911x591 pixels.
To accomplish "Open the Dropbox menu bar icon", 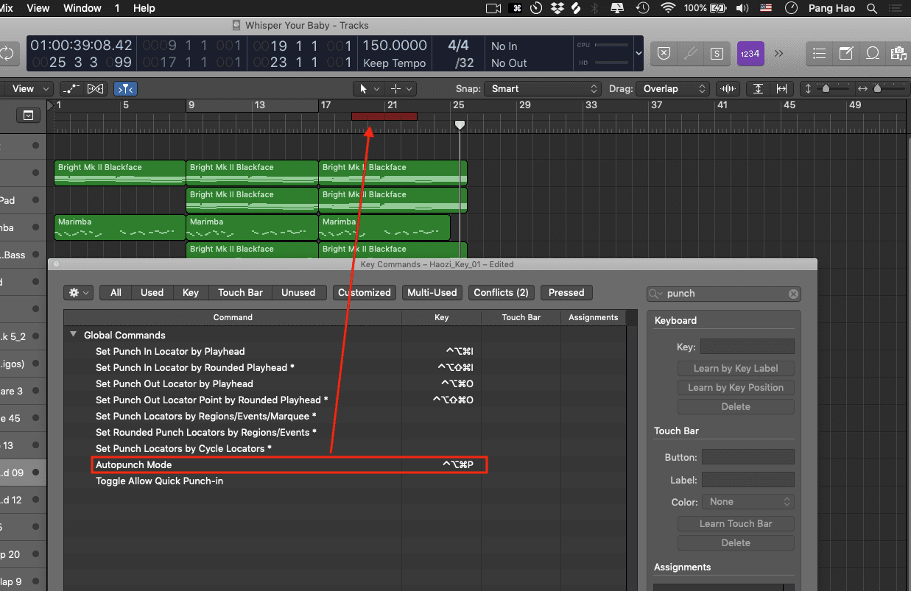I will [557, 8].
